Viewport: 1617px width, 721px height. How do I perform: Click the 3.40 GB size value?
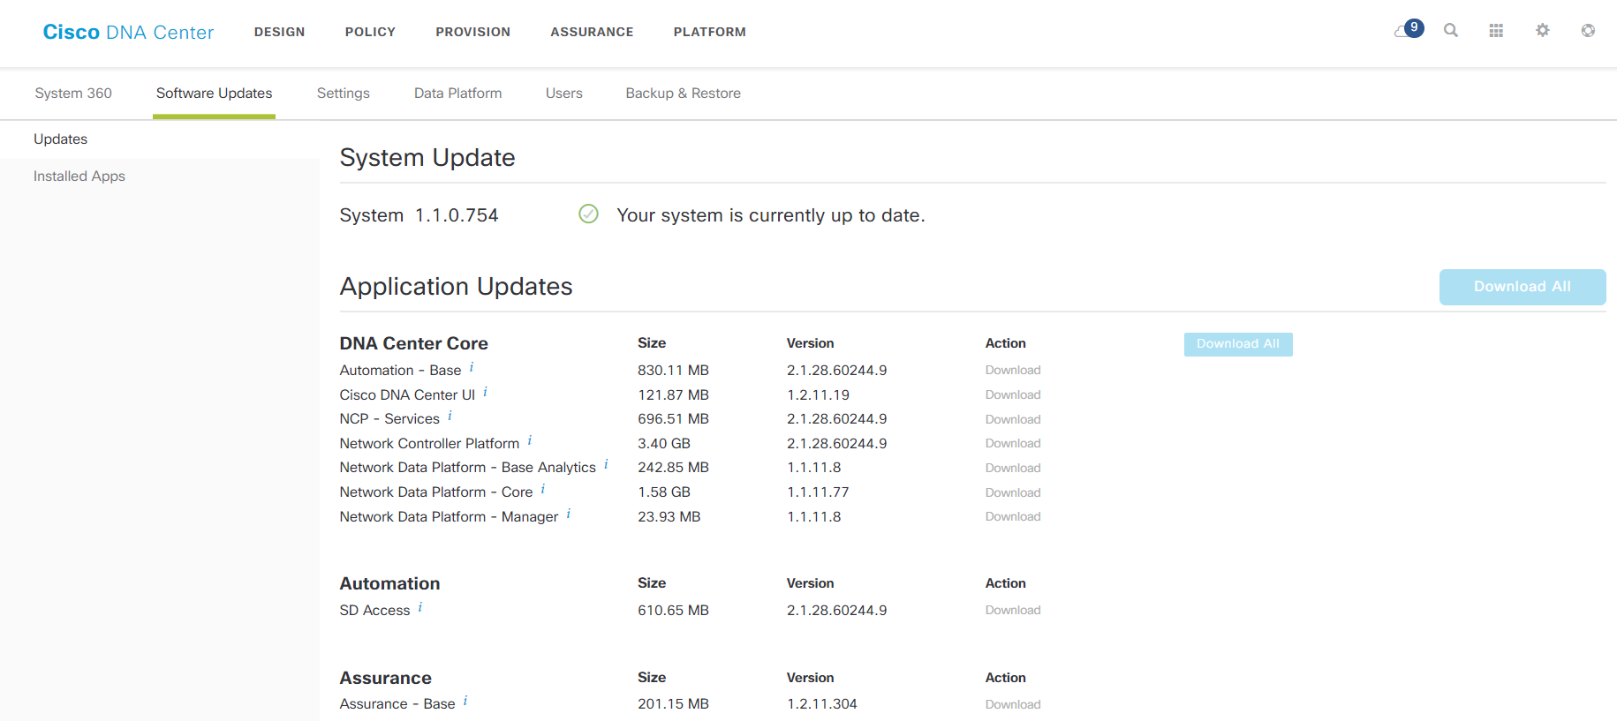pos(664,444)
